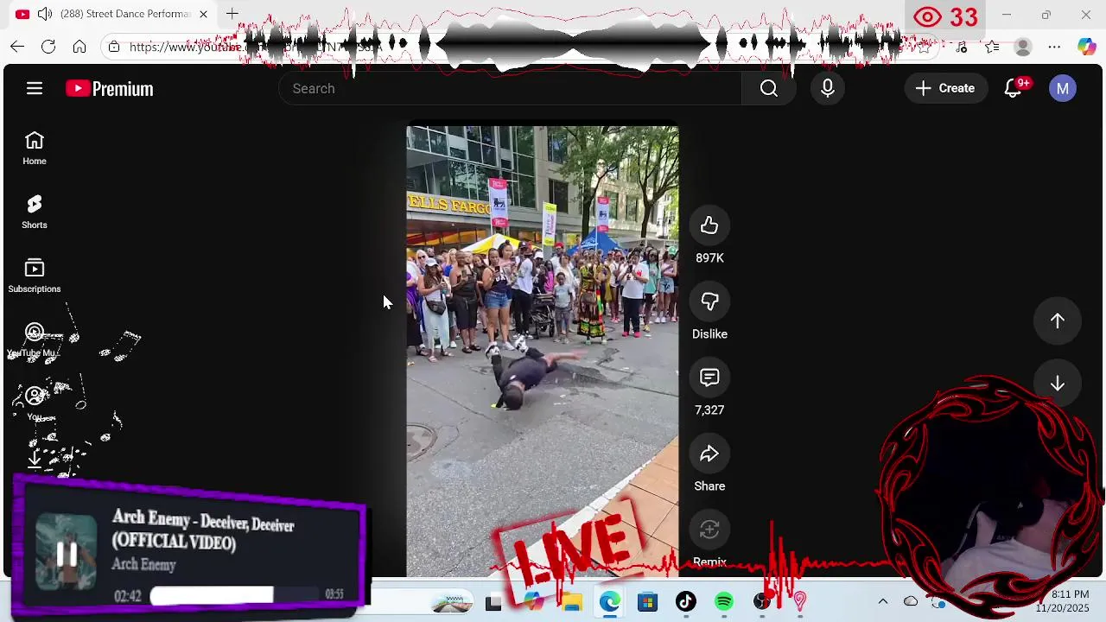Image resolution: width=1106 pixels, height=622 pixels.
Task: View site information lock icon
Action: click(114, 47)
